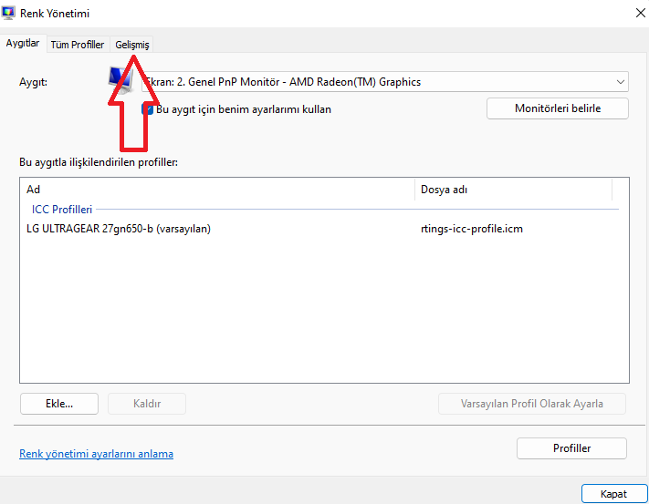The height and width of the screenshot is (504, 649).
Task: Open 'Renk yönetimi ayarlarını anlama' link
Action: tap(97, 454)
